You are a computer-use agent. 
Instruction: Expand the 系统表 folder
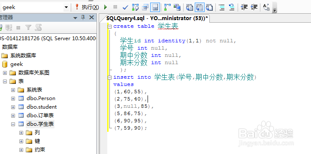[x=13, y=90]
